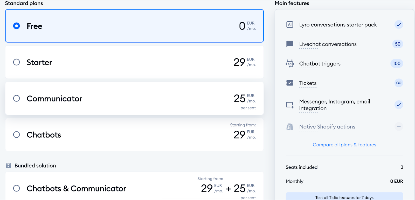Click the Communicator plan name text
The image size is (415, 200).
(x=54, y=99)
